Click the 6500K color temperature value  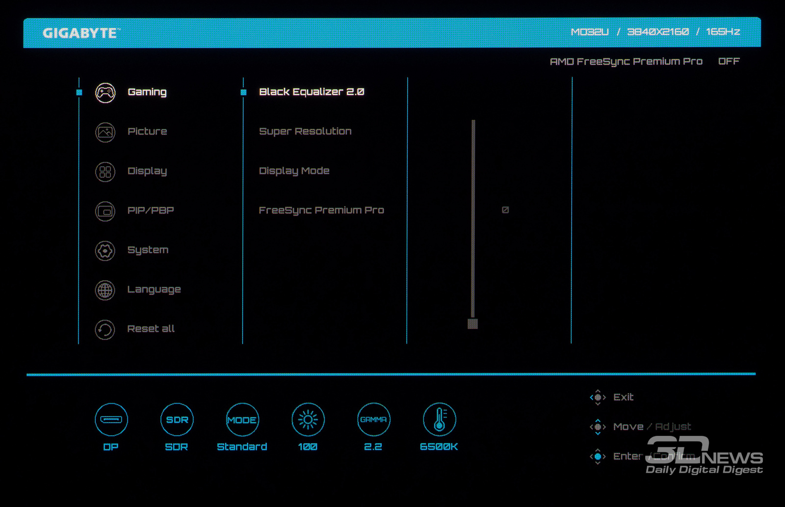click(439, 447)
